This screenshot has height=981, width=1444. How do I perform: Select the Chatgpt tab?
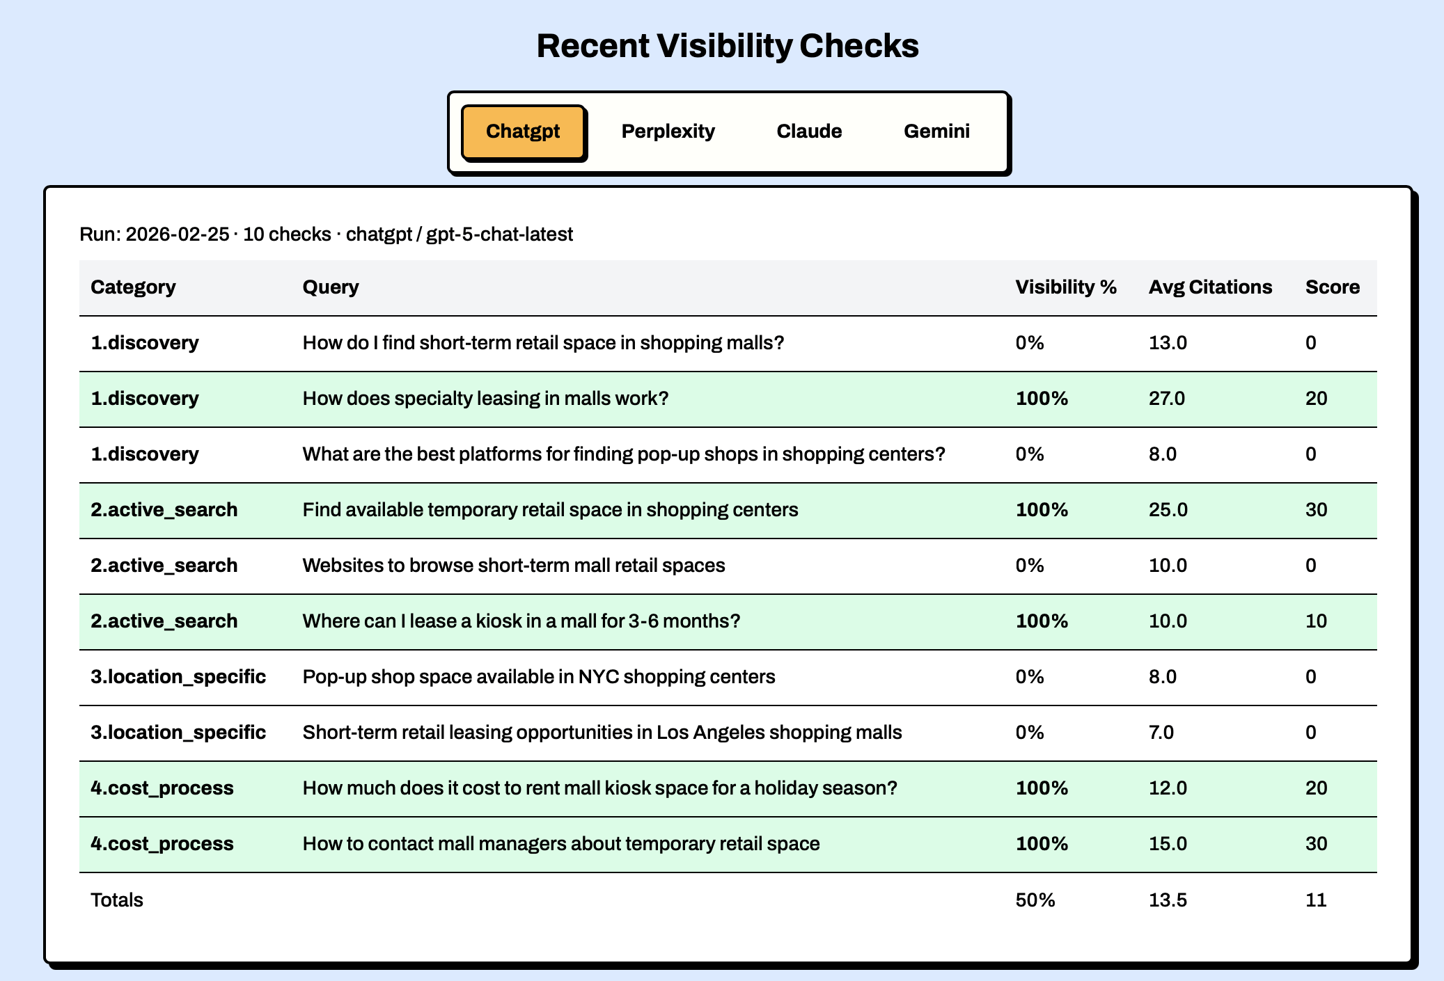pos(523,131)
